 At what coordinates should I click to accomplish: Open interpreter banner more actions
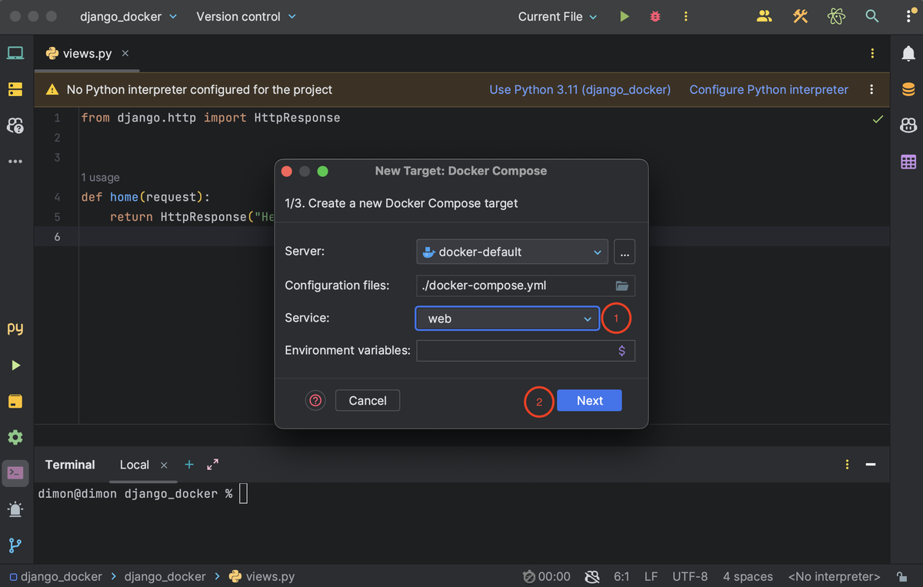coord(871,89)
